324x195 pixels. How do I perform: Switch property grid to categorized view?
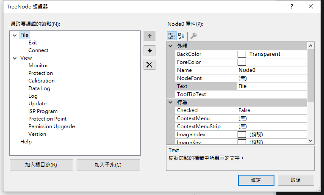pyautogui.click(x=172, y=36)
